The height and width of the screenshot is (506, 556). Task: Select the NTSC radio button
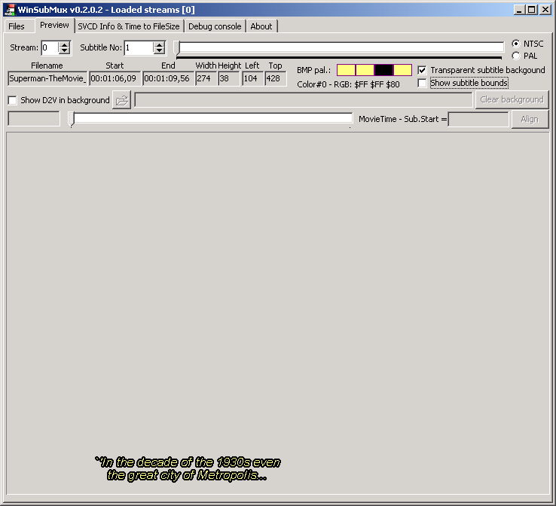pyautogui.click(x=516, y=44)
